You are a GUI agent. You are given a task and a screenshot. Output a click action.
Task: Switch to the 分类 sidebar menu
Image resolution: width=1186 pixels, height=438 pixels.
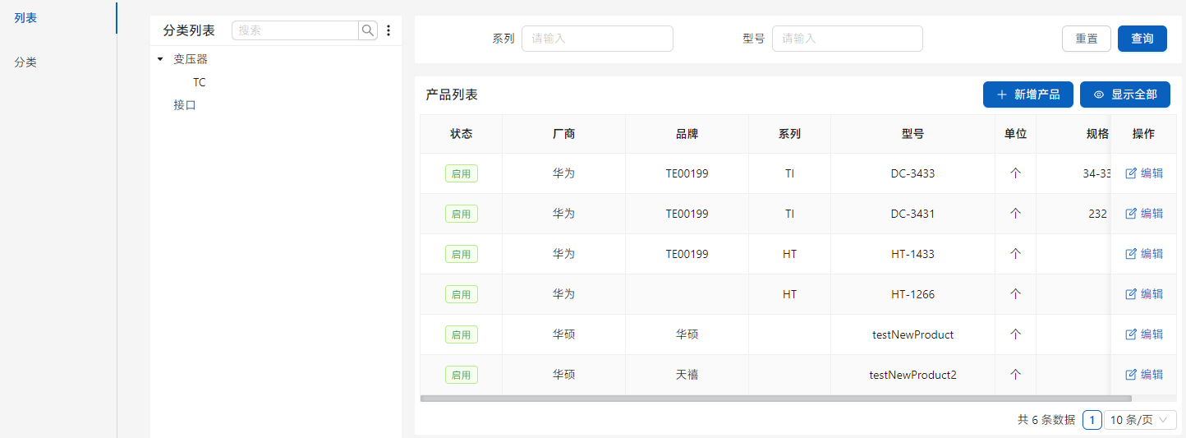(x=25, y=62)
